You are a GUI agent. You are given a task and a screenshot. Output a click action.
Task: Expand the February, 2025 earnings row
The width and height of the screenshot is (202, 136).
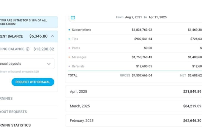tap(134, 121)
